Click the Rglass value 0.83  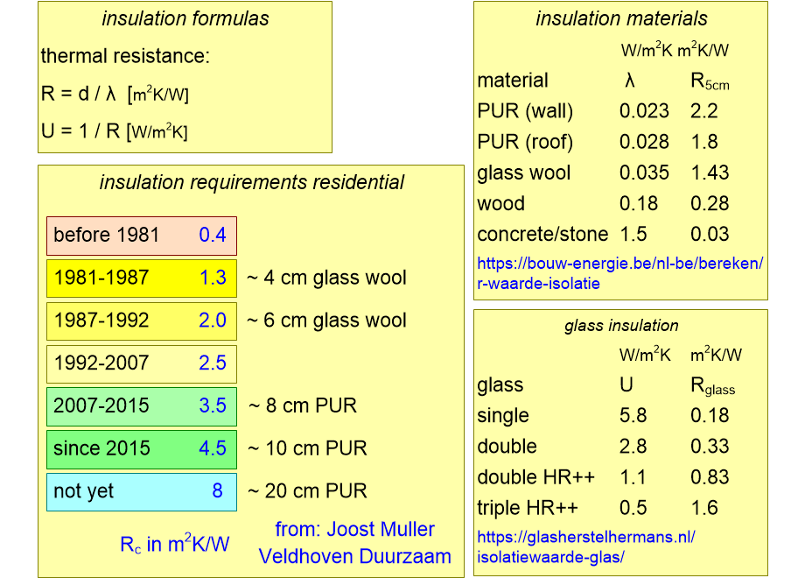(710, 477)
